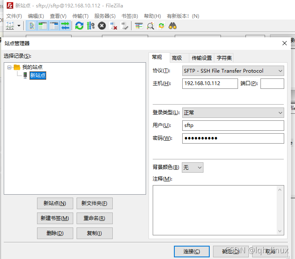Click the 确定(O) button
Viewport: 295px width, 259px height.
pos(231,252)
